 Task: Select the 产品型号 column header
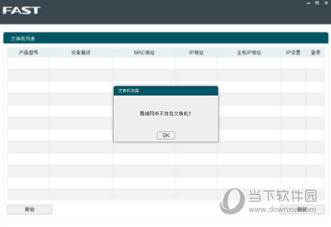(28, 52)
